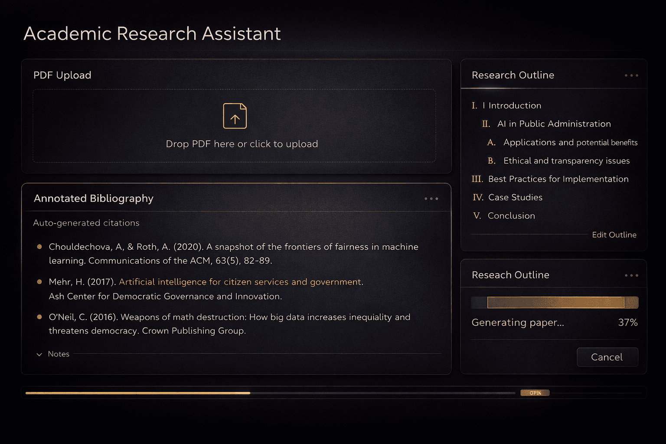Image resolution: width=666 pixels, height=444 pixels.
Task: Select "Conclusion" in the Research Outline
Action: click(x=511, y=215)
